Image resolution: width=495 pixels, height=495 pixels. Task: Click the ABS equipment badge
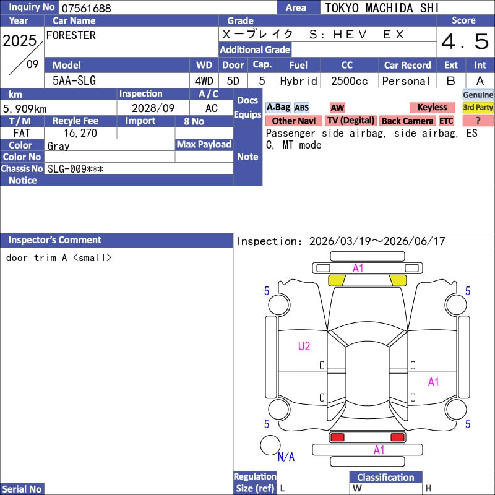coord(301,108)
